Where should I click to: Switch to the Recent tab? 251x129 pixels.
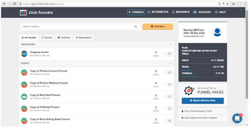click(x=47, y=38)
